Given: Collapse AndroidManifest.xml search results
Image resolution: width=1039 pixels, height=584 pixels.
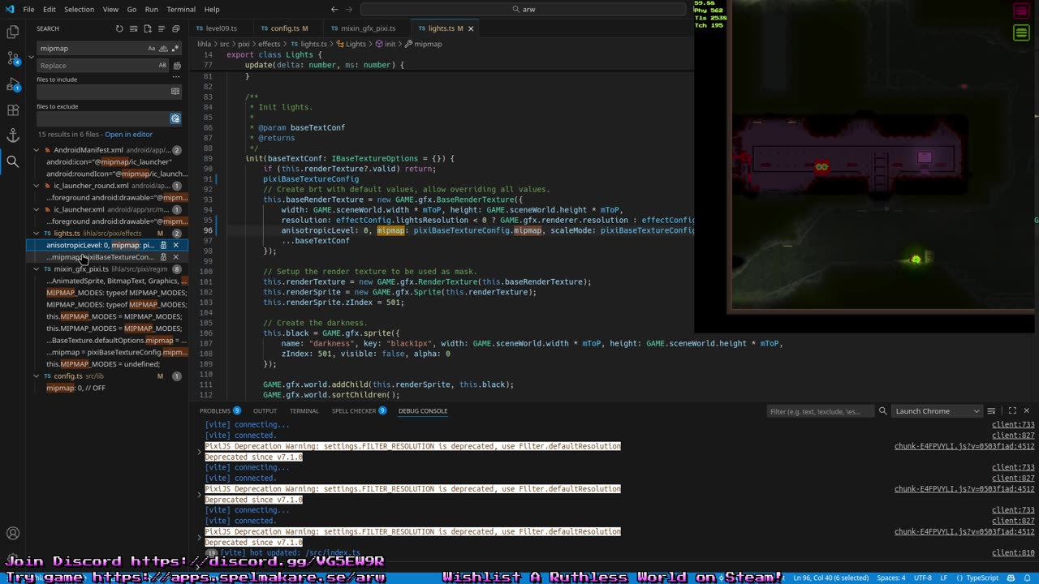Looking at the screenshot, I should [x=37, y=150].
